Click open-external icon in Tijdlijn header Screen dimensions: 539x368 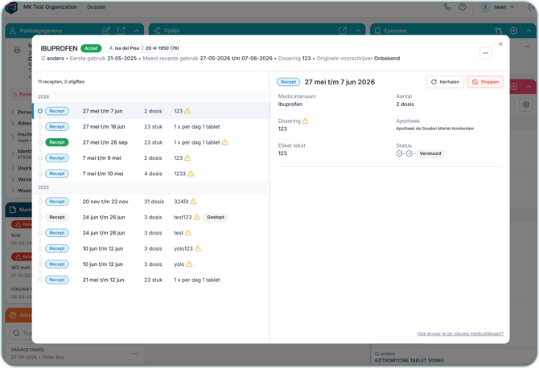coord(343,31)
